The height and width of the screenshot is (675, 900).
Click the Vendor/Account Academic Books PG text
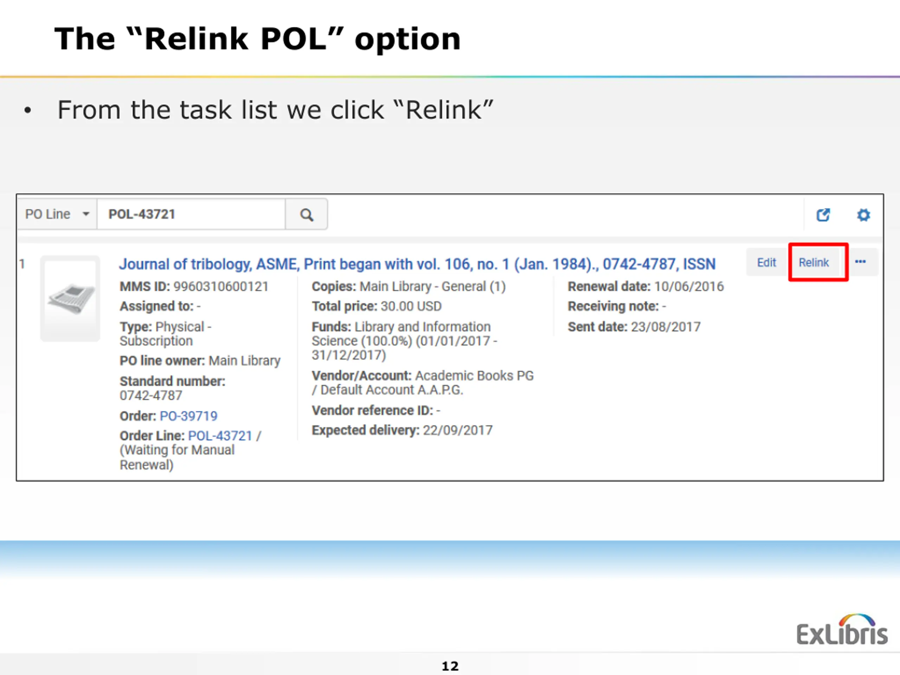click(x=423, y=382)
